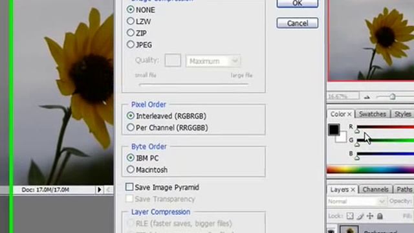Click the Navigator sunflower preview thumbnail
The image size is (414, 233).
[371, 40]
